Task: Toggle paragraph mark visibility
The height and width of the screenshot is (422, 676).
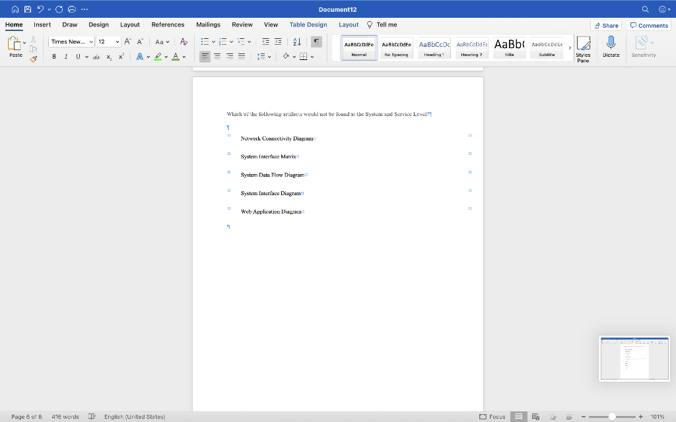Action: coord(316,41)
